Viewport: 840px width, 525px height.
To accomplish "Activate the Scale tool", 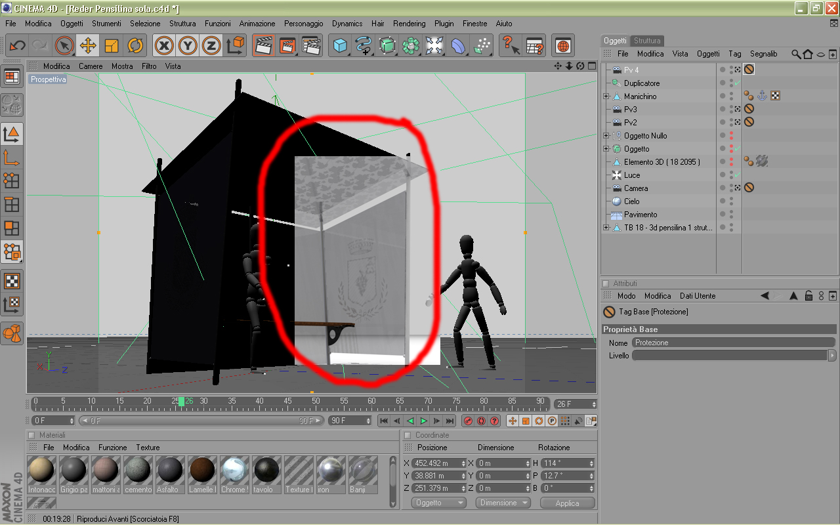I will [x=112, y=46].
